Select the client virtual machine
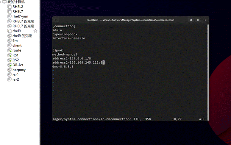This screenshot has width=231, height=145. pyautogui.click(x=17, y=45)
